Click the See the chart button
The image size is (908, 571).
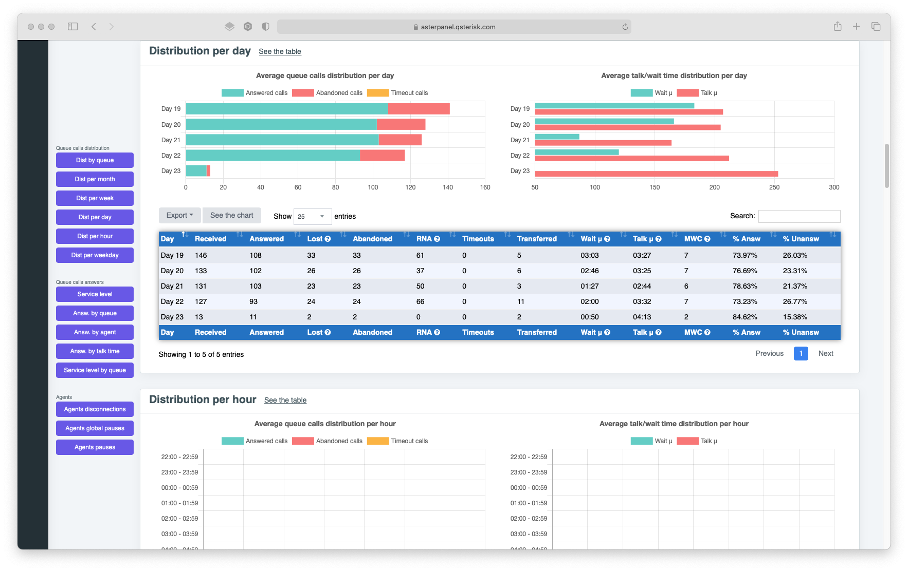click(232, 216)
